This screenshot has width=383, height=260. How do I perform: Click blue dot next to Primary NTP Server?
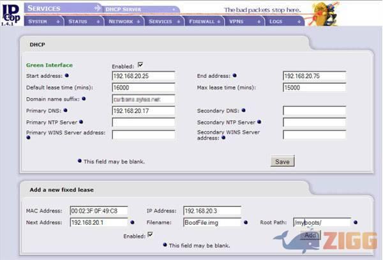(81, 121)
